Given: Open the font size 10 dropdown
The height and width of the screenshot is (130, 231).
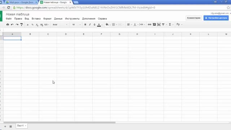Looking at the screenshot, I should [x=76, y=25].
